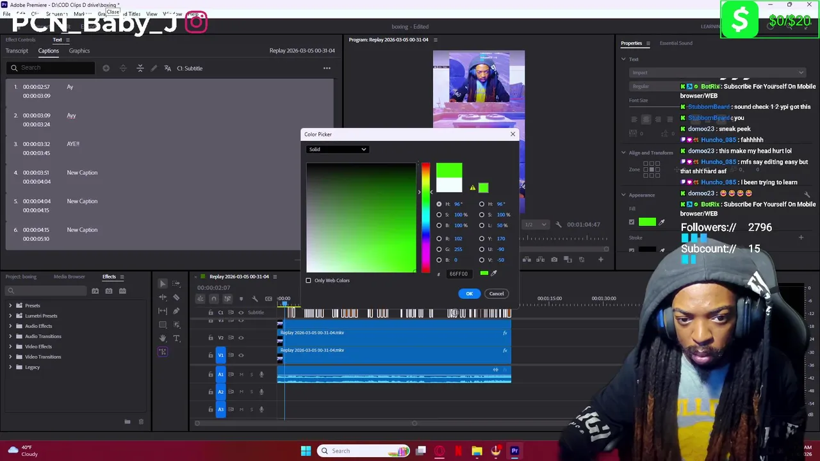Pick a color with the Color Picker eyedropper

tap(494, 273)
